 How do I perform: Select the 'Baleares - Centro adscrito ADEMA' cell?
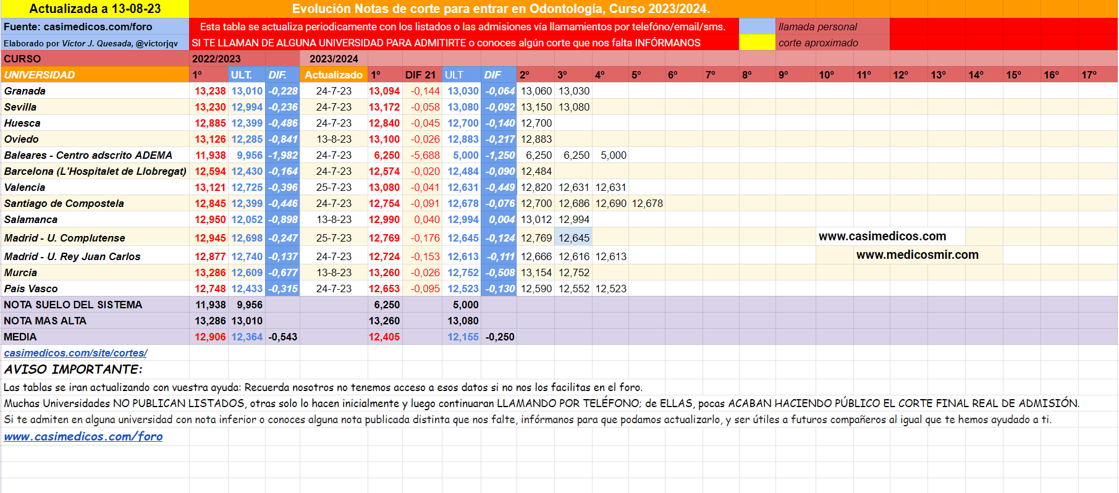click(95, 155)
